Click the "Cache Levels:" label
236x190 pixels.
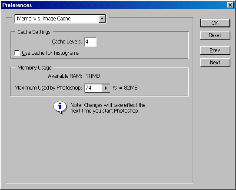click(x=67, y=42)
